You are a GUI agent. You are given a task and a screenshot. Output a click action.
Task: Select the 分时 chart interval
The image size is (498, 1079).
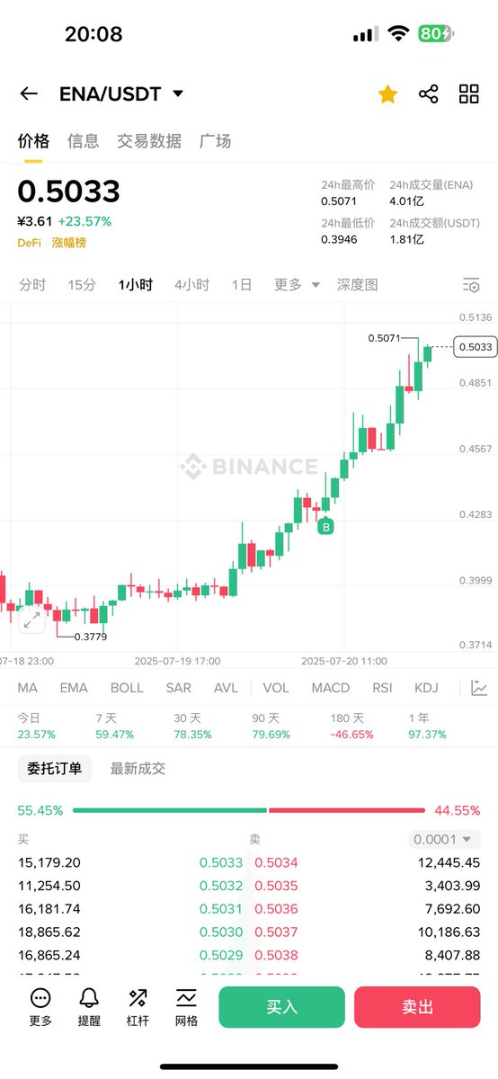coord(32,285)
